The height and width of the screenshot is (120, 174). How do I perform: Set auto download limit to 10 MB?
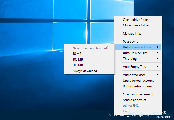coord(89,54)
